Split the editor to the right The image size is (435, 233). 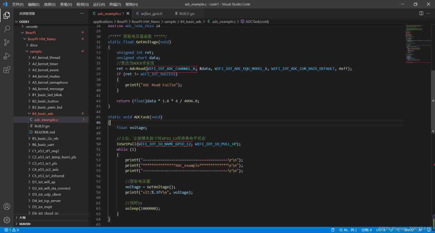click(x=421, y=13)
